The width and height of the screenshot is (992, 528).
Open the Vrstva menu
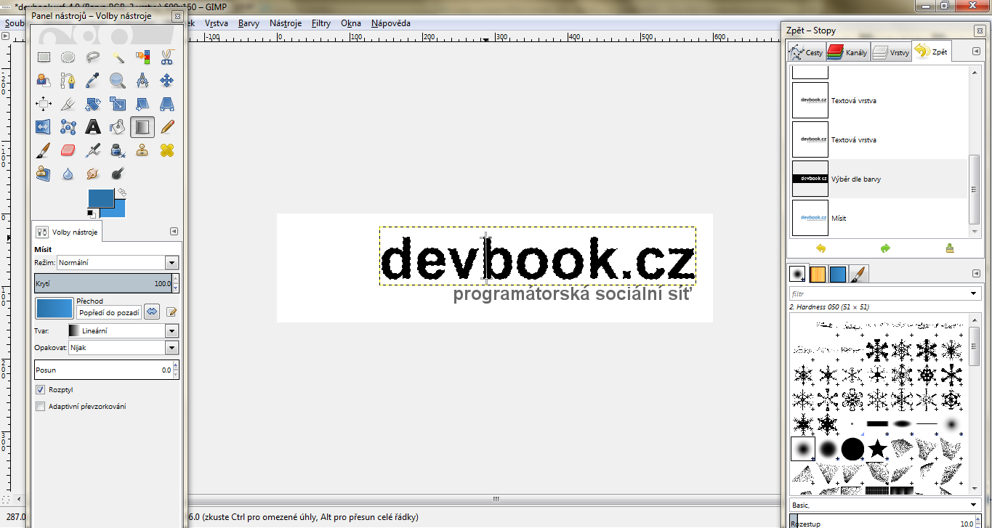(217, 23)
